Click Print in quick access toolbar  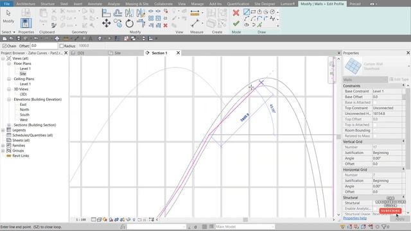coord(57,38)
